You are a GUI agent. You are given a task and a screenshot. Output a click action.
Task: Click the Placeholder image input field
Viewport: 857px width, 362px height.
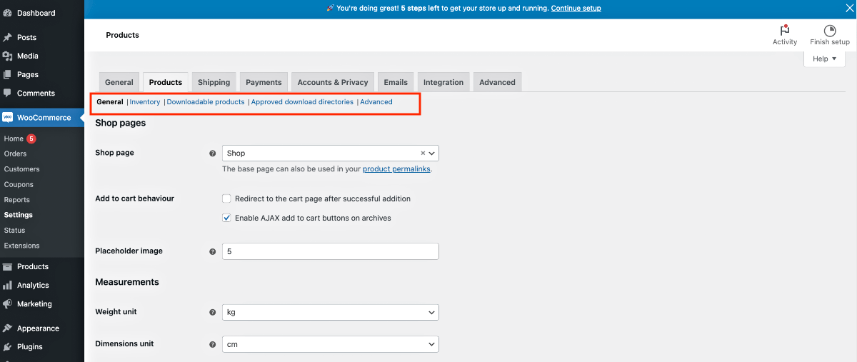point(330,251)
